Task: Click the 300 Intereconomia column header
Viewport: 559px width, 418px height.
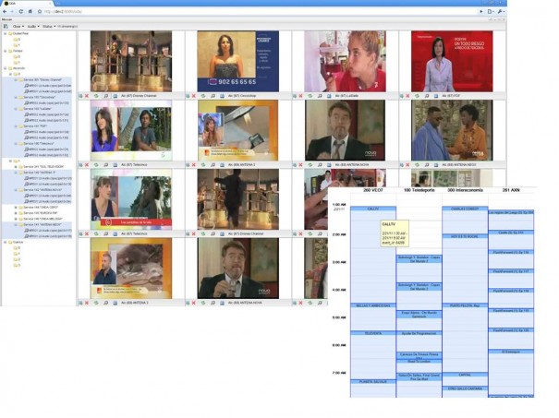Action: pos(465,189)
